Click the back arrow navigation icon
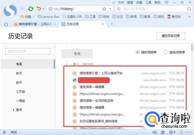The height and width of the screenshot is (135, 194). coord(23,9)
